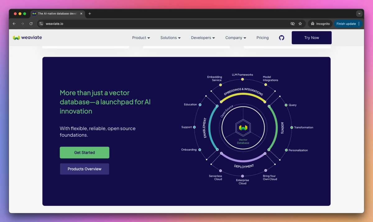Click the browser forward arrow
Screen dimensions: 373x222
[22, 24]
